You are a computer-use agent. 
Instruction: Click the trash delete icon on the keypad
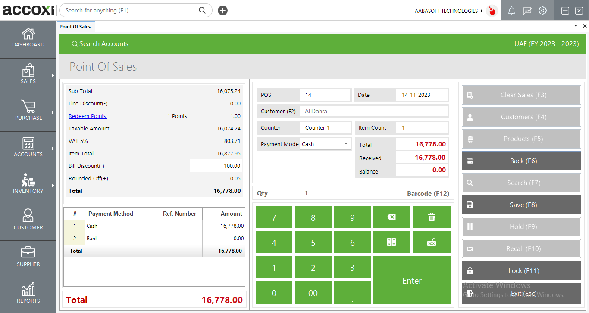[x=431, y=217]
